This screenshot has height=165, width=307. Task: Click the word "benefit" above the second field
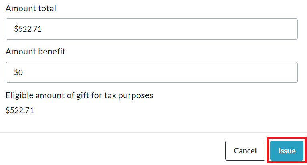tap(51, 52)
